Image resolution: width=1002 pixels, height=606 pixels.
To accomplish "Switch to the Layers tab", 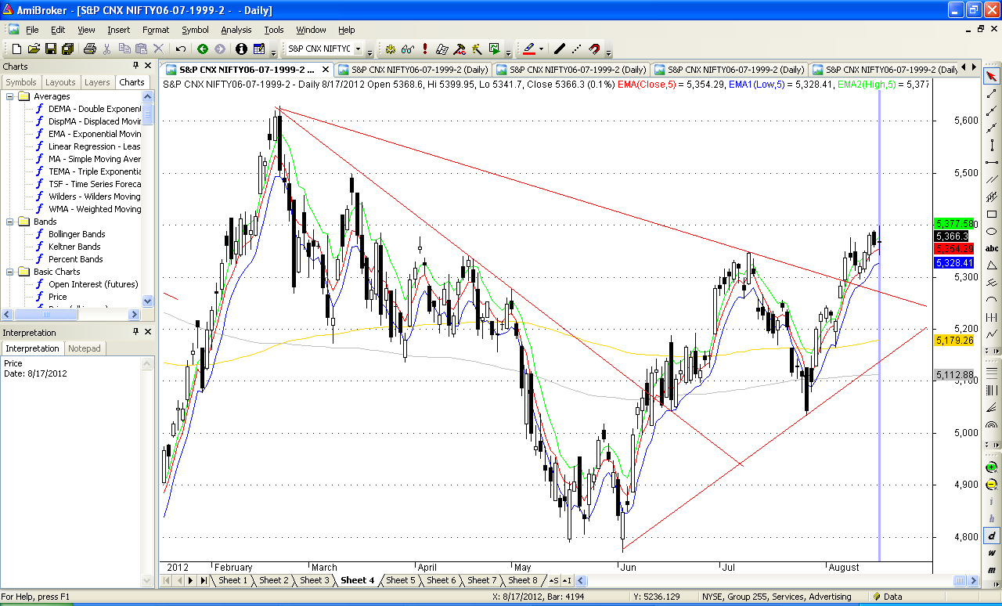I will point(97,82).
